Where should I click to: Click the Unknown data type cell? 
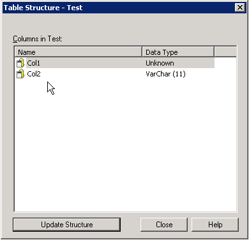(160, 63)
